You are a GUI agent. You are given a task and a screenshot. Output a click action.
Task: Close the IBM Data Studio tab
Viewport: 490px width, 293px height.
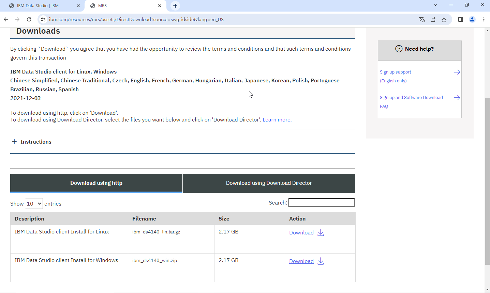(x=78, y=6)
